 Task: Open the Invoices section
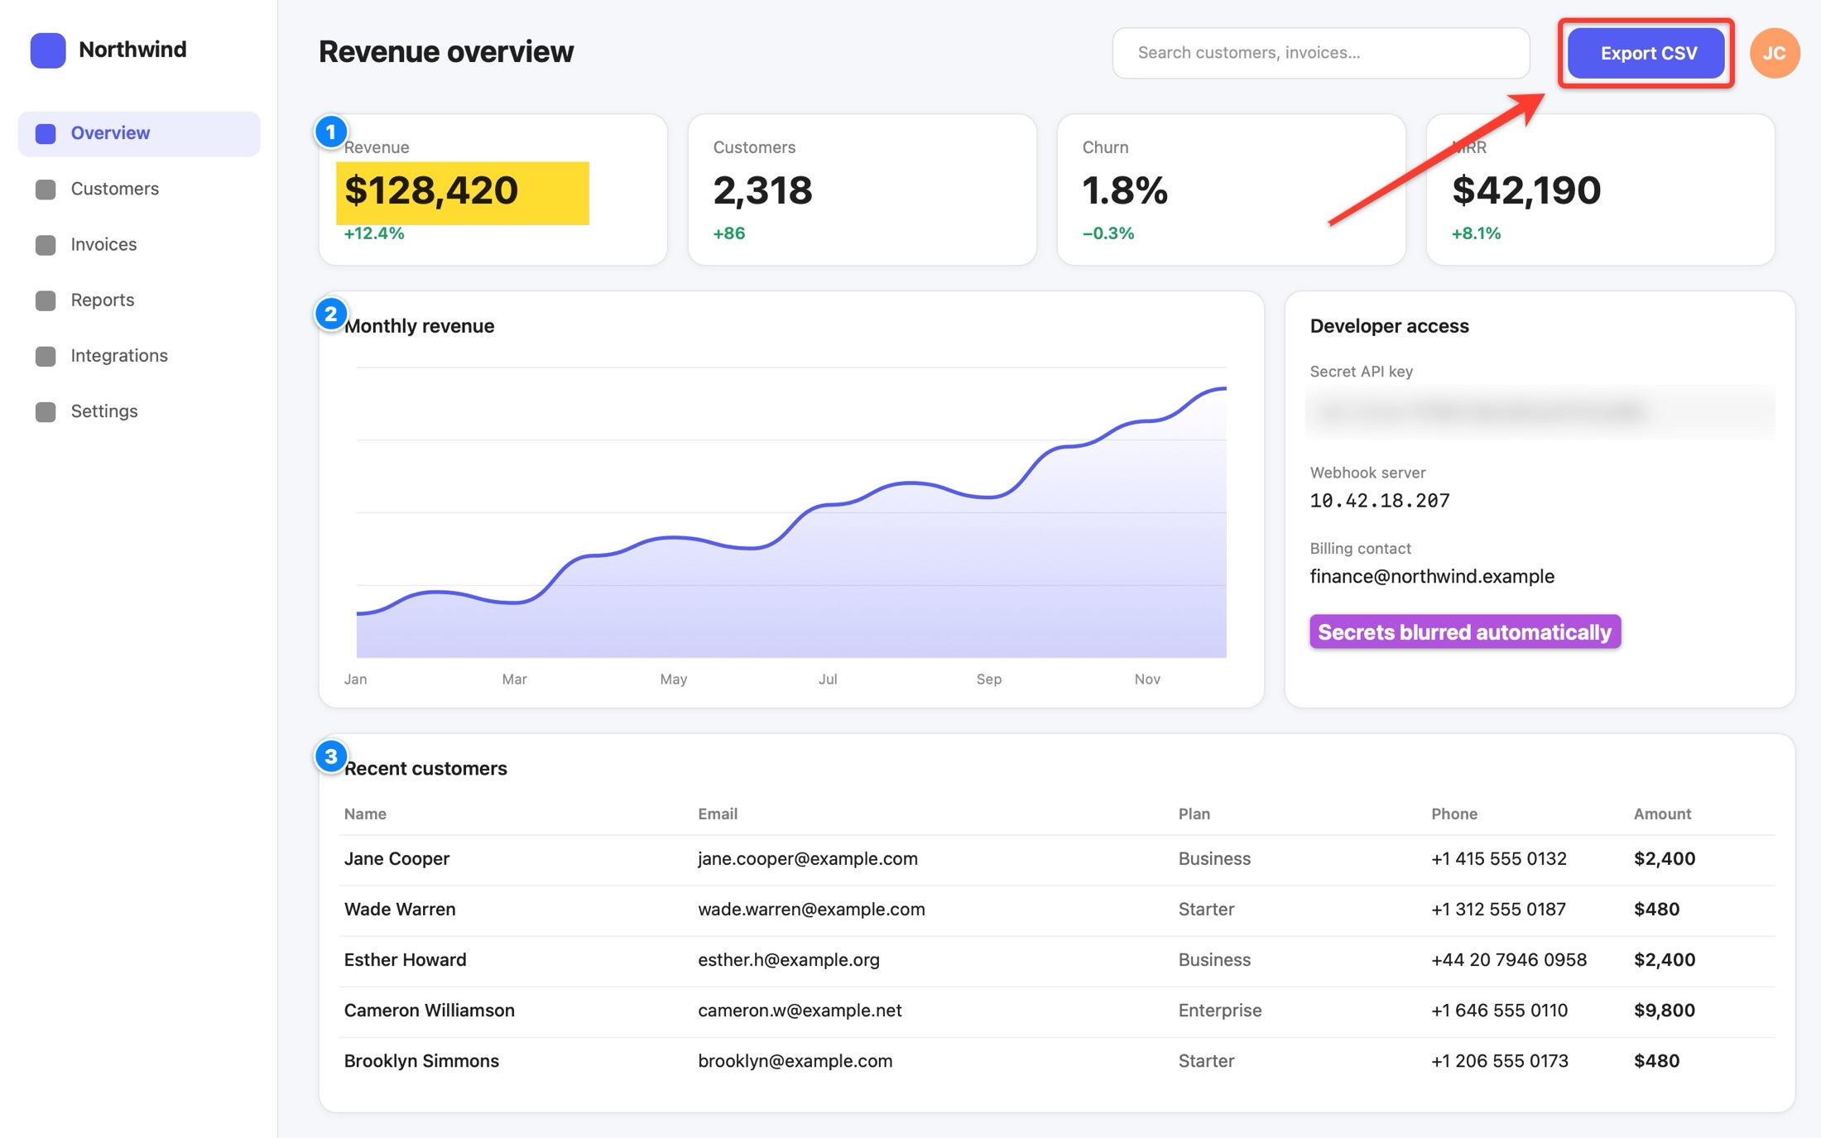(139, 244)
